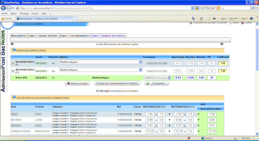Click help icon beside Doublon de matières
Image resolution: width=259 pixels, height=141 pixels.
[x=14, y=50]
